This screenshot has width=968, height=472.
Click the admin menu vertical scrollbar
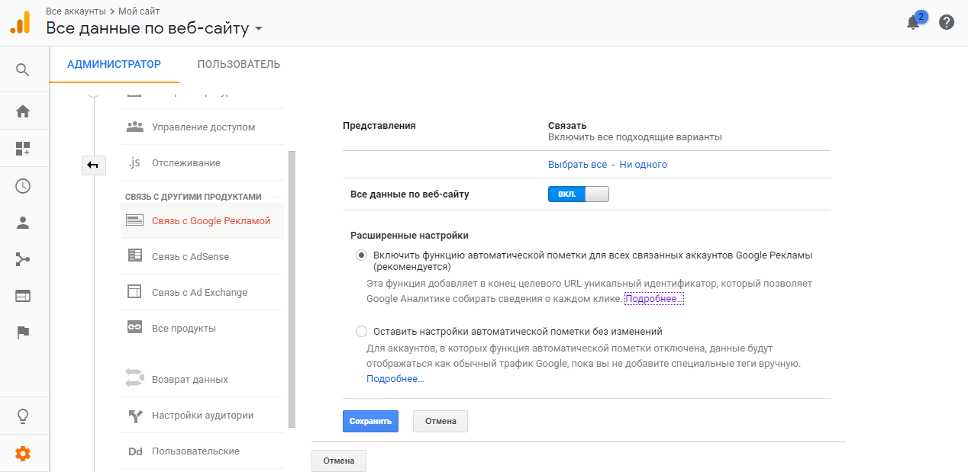(x=292, y=290)
